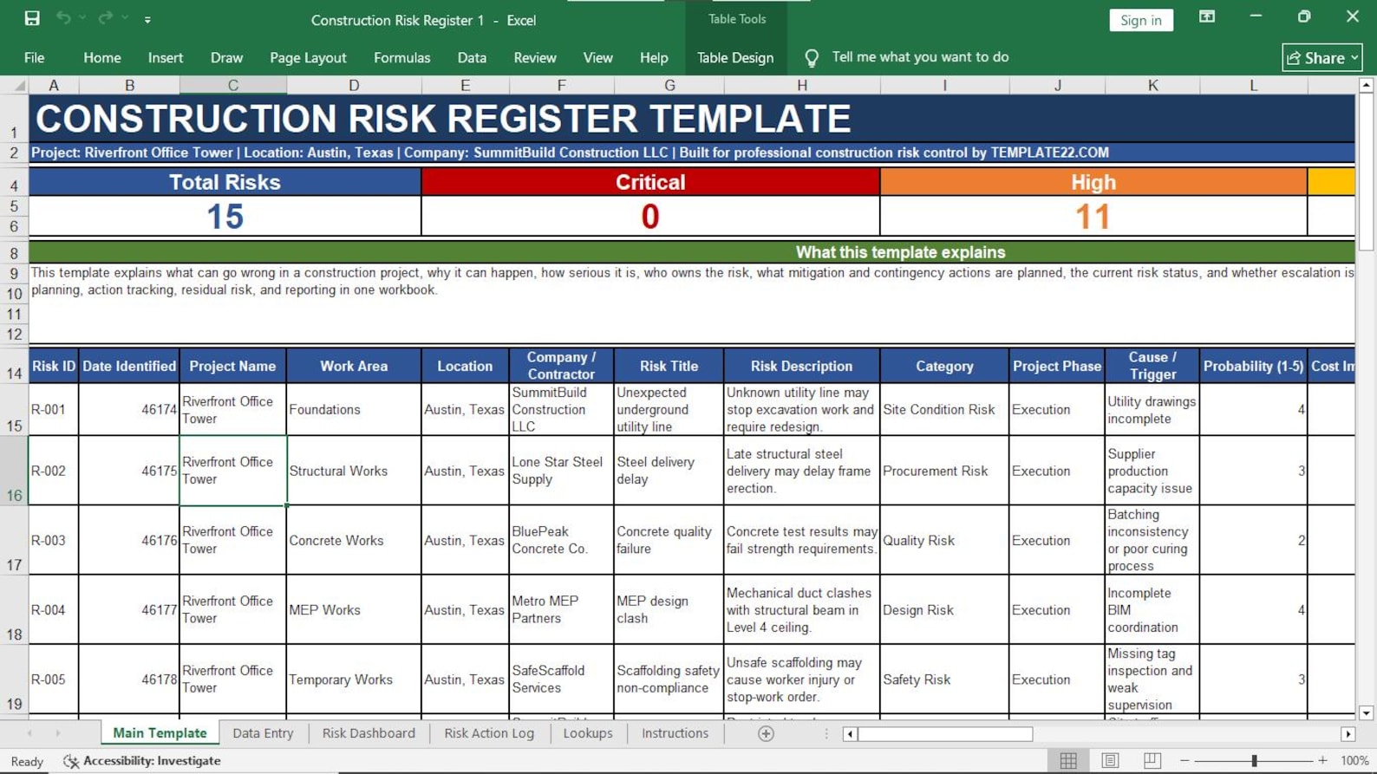This screenshot has width=1377, height=774.
Task: Open the File menu
Action: coord(35,57)
